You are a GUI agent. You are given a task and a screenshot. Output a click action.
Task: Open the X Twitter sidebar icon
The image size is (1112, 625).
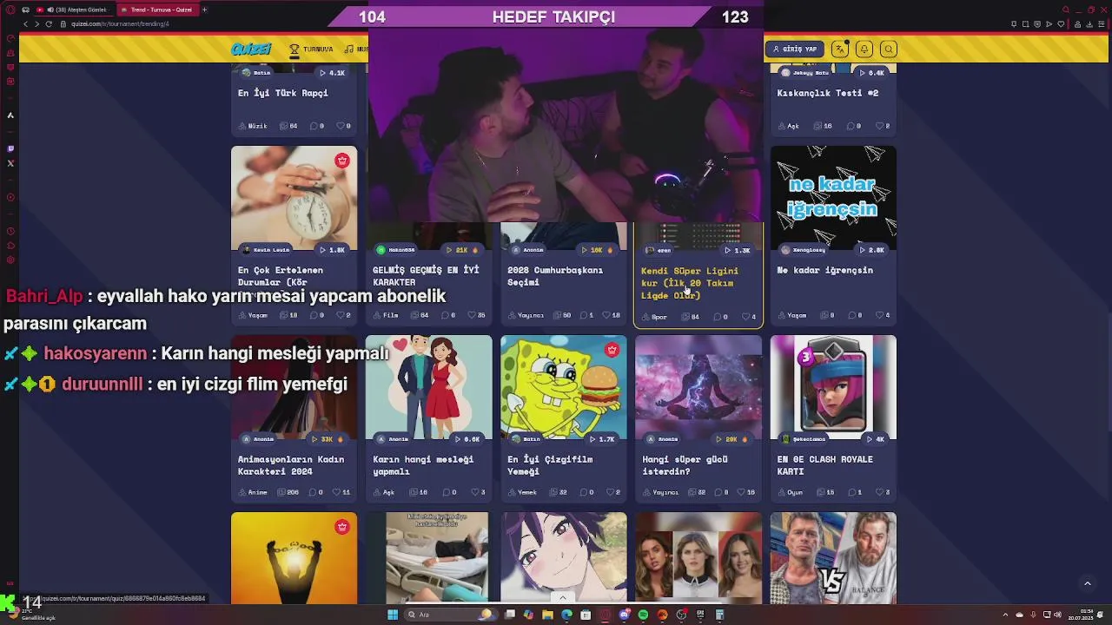tap(10, 163)
